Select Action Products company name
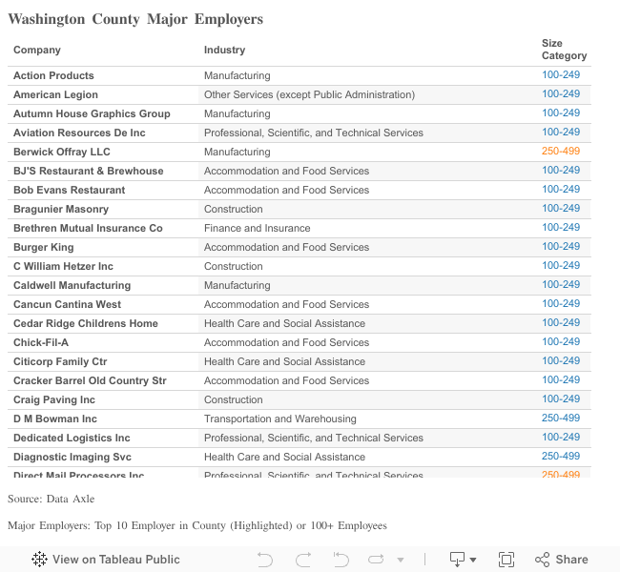Screen dimensions: 620x572 [53, 75]
